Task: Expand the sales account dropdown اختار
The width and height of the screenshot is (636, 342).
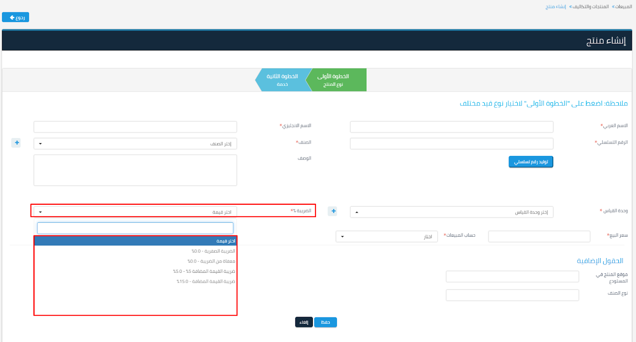Action: click(x=386, y=237)
